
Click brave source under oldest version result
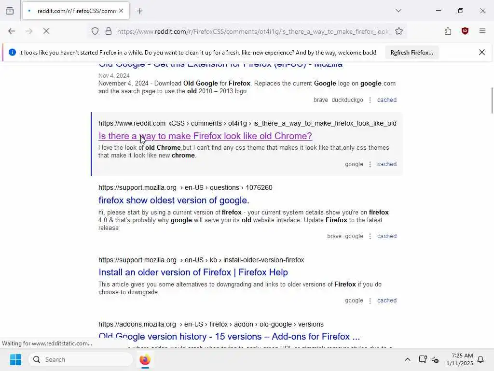[x=334, y=236]
